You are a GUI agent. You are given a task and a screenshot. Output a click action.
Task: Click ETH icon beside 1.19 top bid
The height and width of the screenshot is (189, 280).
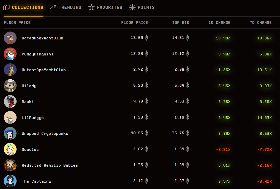[187, 117]
